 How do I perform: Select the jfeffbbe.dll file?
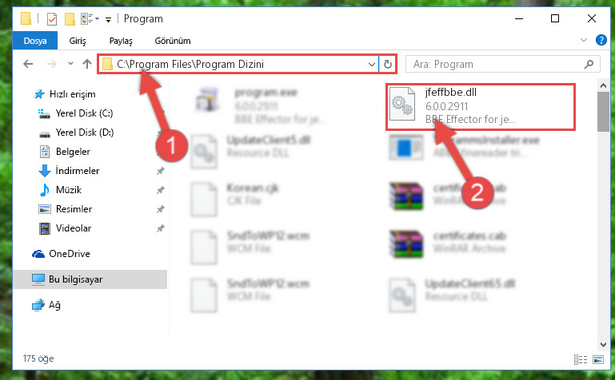pyautogui.click(x=481, y=106)
